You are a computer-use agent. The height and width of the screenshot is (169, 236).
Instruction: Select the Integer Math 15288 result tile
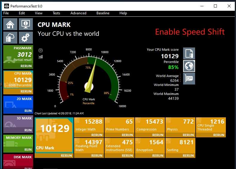coord(89,125)
